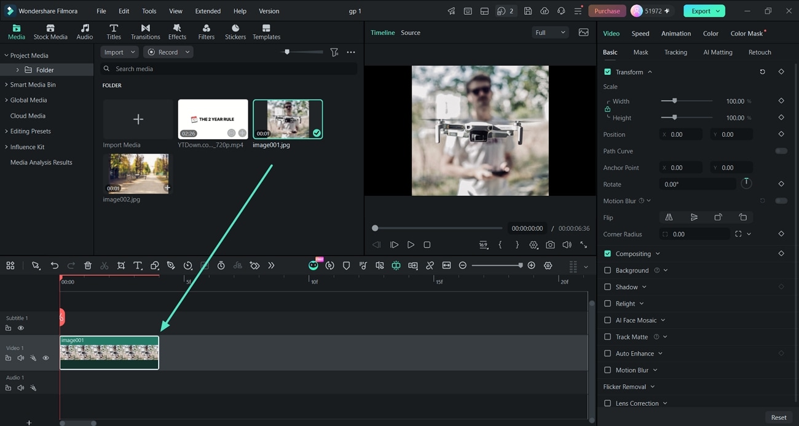Viewport: 799px width, 426px height.
Task: Open the Stickers panel
Action: coord(235,32)
